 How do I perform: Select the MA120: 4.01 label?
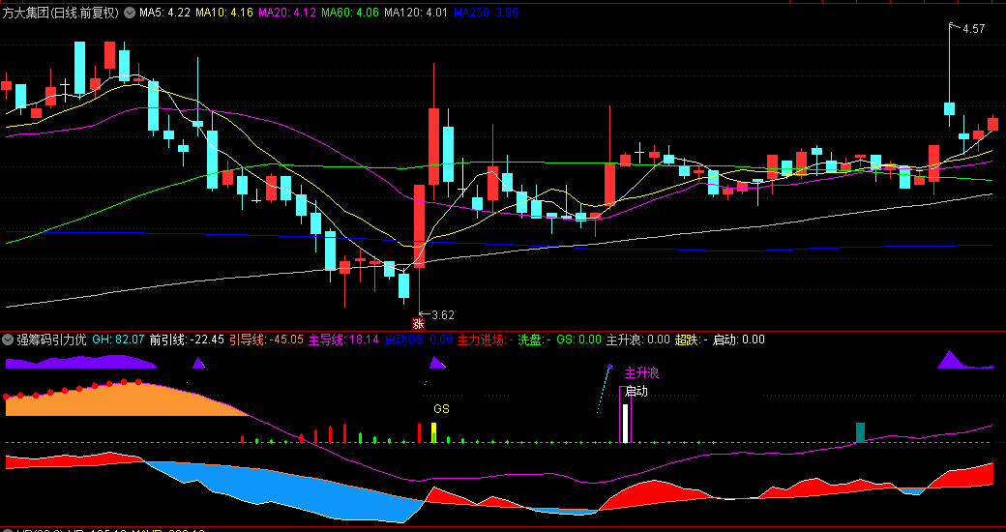coord(416,13)
